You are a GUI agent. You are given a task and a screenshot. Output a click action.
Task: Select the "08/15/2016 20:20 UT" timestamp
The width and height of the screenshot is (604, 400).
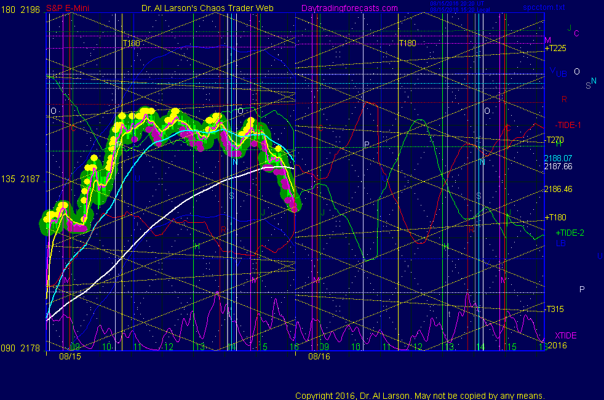click(x=457, y=4)
